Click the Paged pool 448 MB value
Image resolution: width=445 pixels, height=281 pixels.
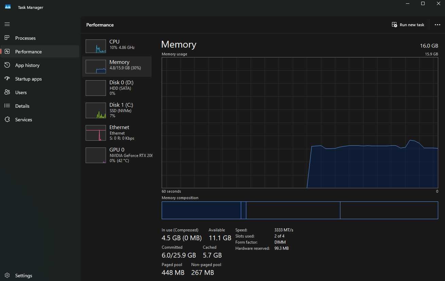pos(173,273)
